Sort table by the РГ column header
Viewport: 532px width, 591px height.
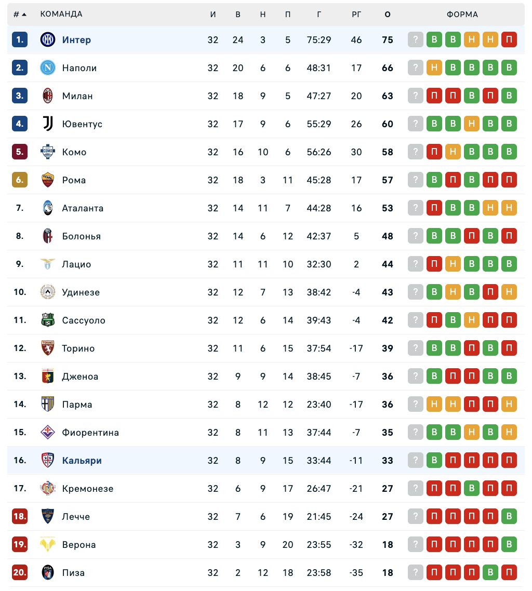coord(356,15)
